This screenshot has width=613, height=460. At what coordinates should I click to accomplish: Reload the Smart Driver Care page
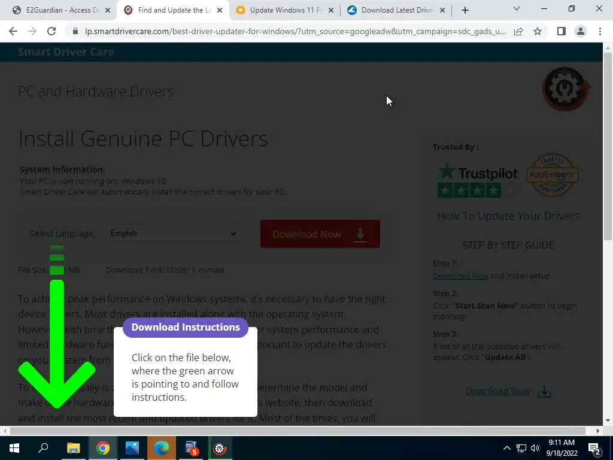pos(51,31)
